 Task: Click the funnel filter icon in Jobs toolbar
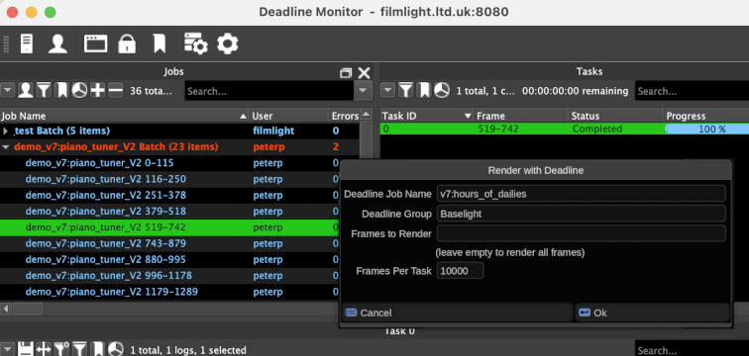[x=44, y=90]
